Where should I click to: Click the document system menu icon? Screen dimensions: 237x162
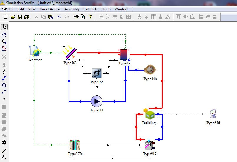point(4,9)
